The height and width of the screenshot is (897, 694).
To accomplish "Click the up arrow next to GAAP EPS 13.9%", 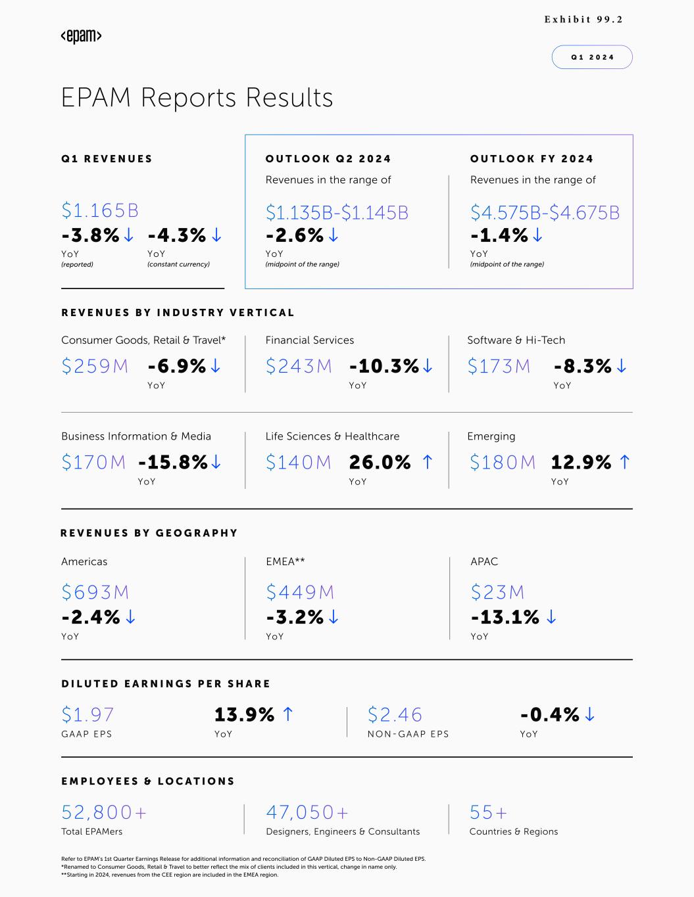I will pos(287,714).
